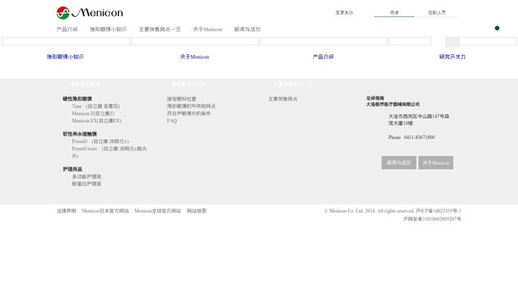Open the 除蛋白护理液 link

tap(87, 183)
